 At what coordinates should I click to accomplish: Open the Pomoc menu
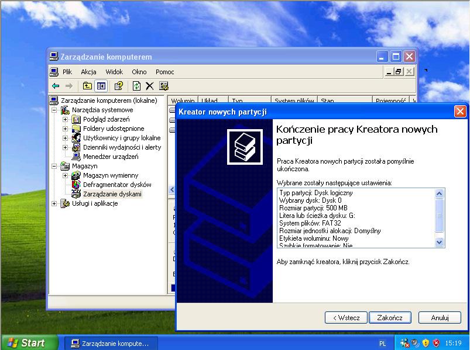point(165,72)
